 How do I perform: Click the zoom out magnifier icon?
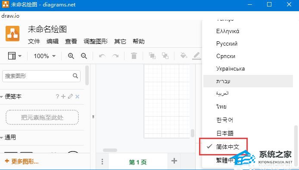[x=84, y=56]
